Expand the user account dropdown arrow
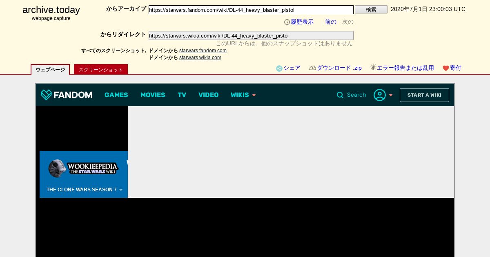The width and height of the screenshot is (490, 257). pyautogui.click(x=391, y=95)
